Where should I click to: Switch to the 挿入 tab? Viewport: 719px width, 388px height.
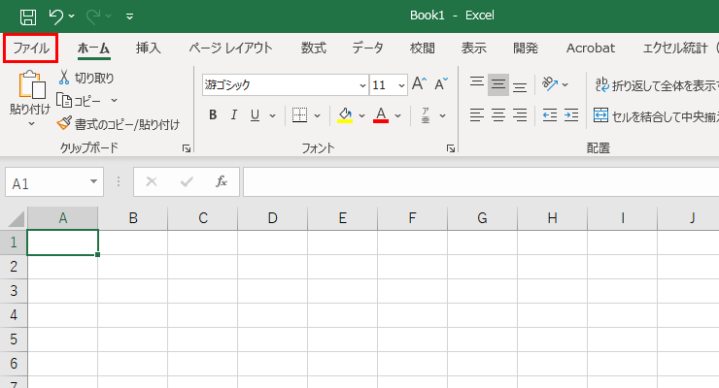click(148, 48)
